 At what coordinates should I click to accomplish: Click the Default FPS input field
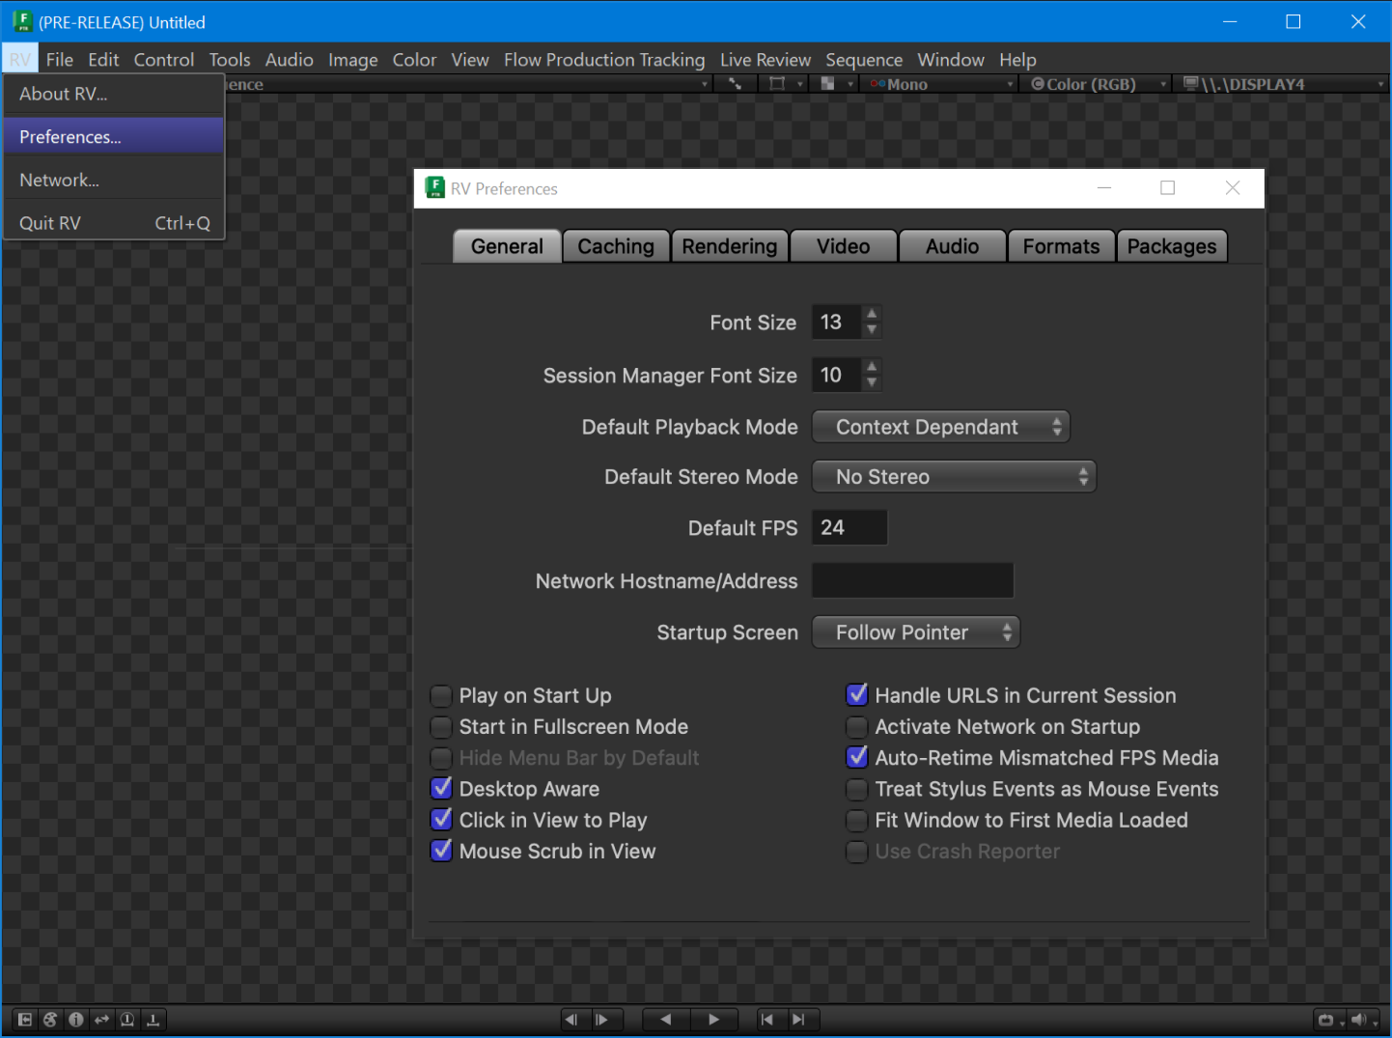click(x=849, y=528)
